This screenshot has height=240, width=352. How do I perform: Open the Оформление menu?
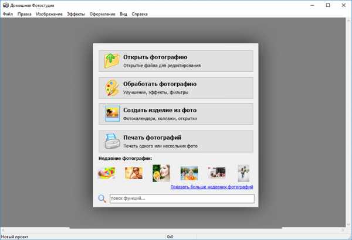[102, 14]
